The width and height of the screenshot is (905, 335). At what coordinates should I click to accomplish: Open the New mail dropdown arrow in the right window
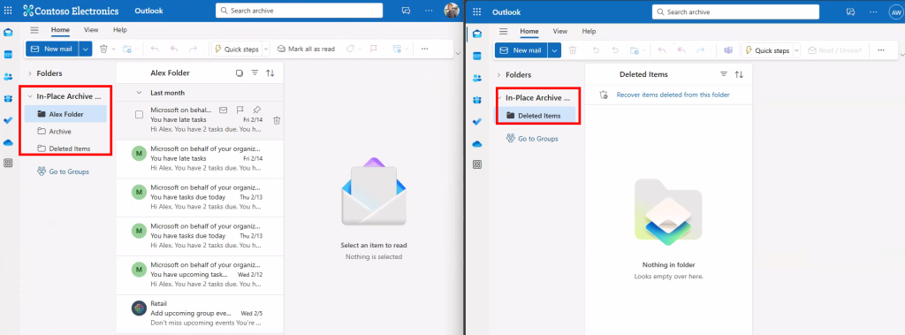click(554, 50)
